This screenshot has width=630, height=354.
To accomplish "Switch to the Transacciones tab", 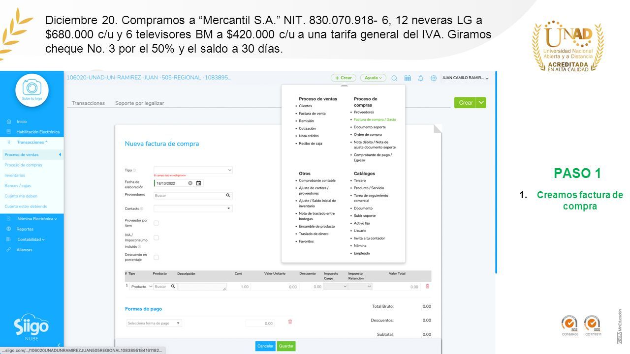I will click(x=88, y=103).
